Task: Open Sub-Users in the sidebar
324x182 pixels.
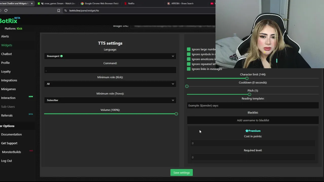Action: pyautogui.click(x=8, y=107)
